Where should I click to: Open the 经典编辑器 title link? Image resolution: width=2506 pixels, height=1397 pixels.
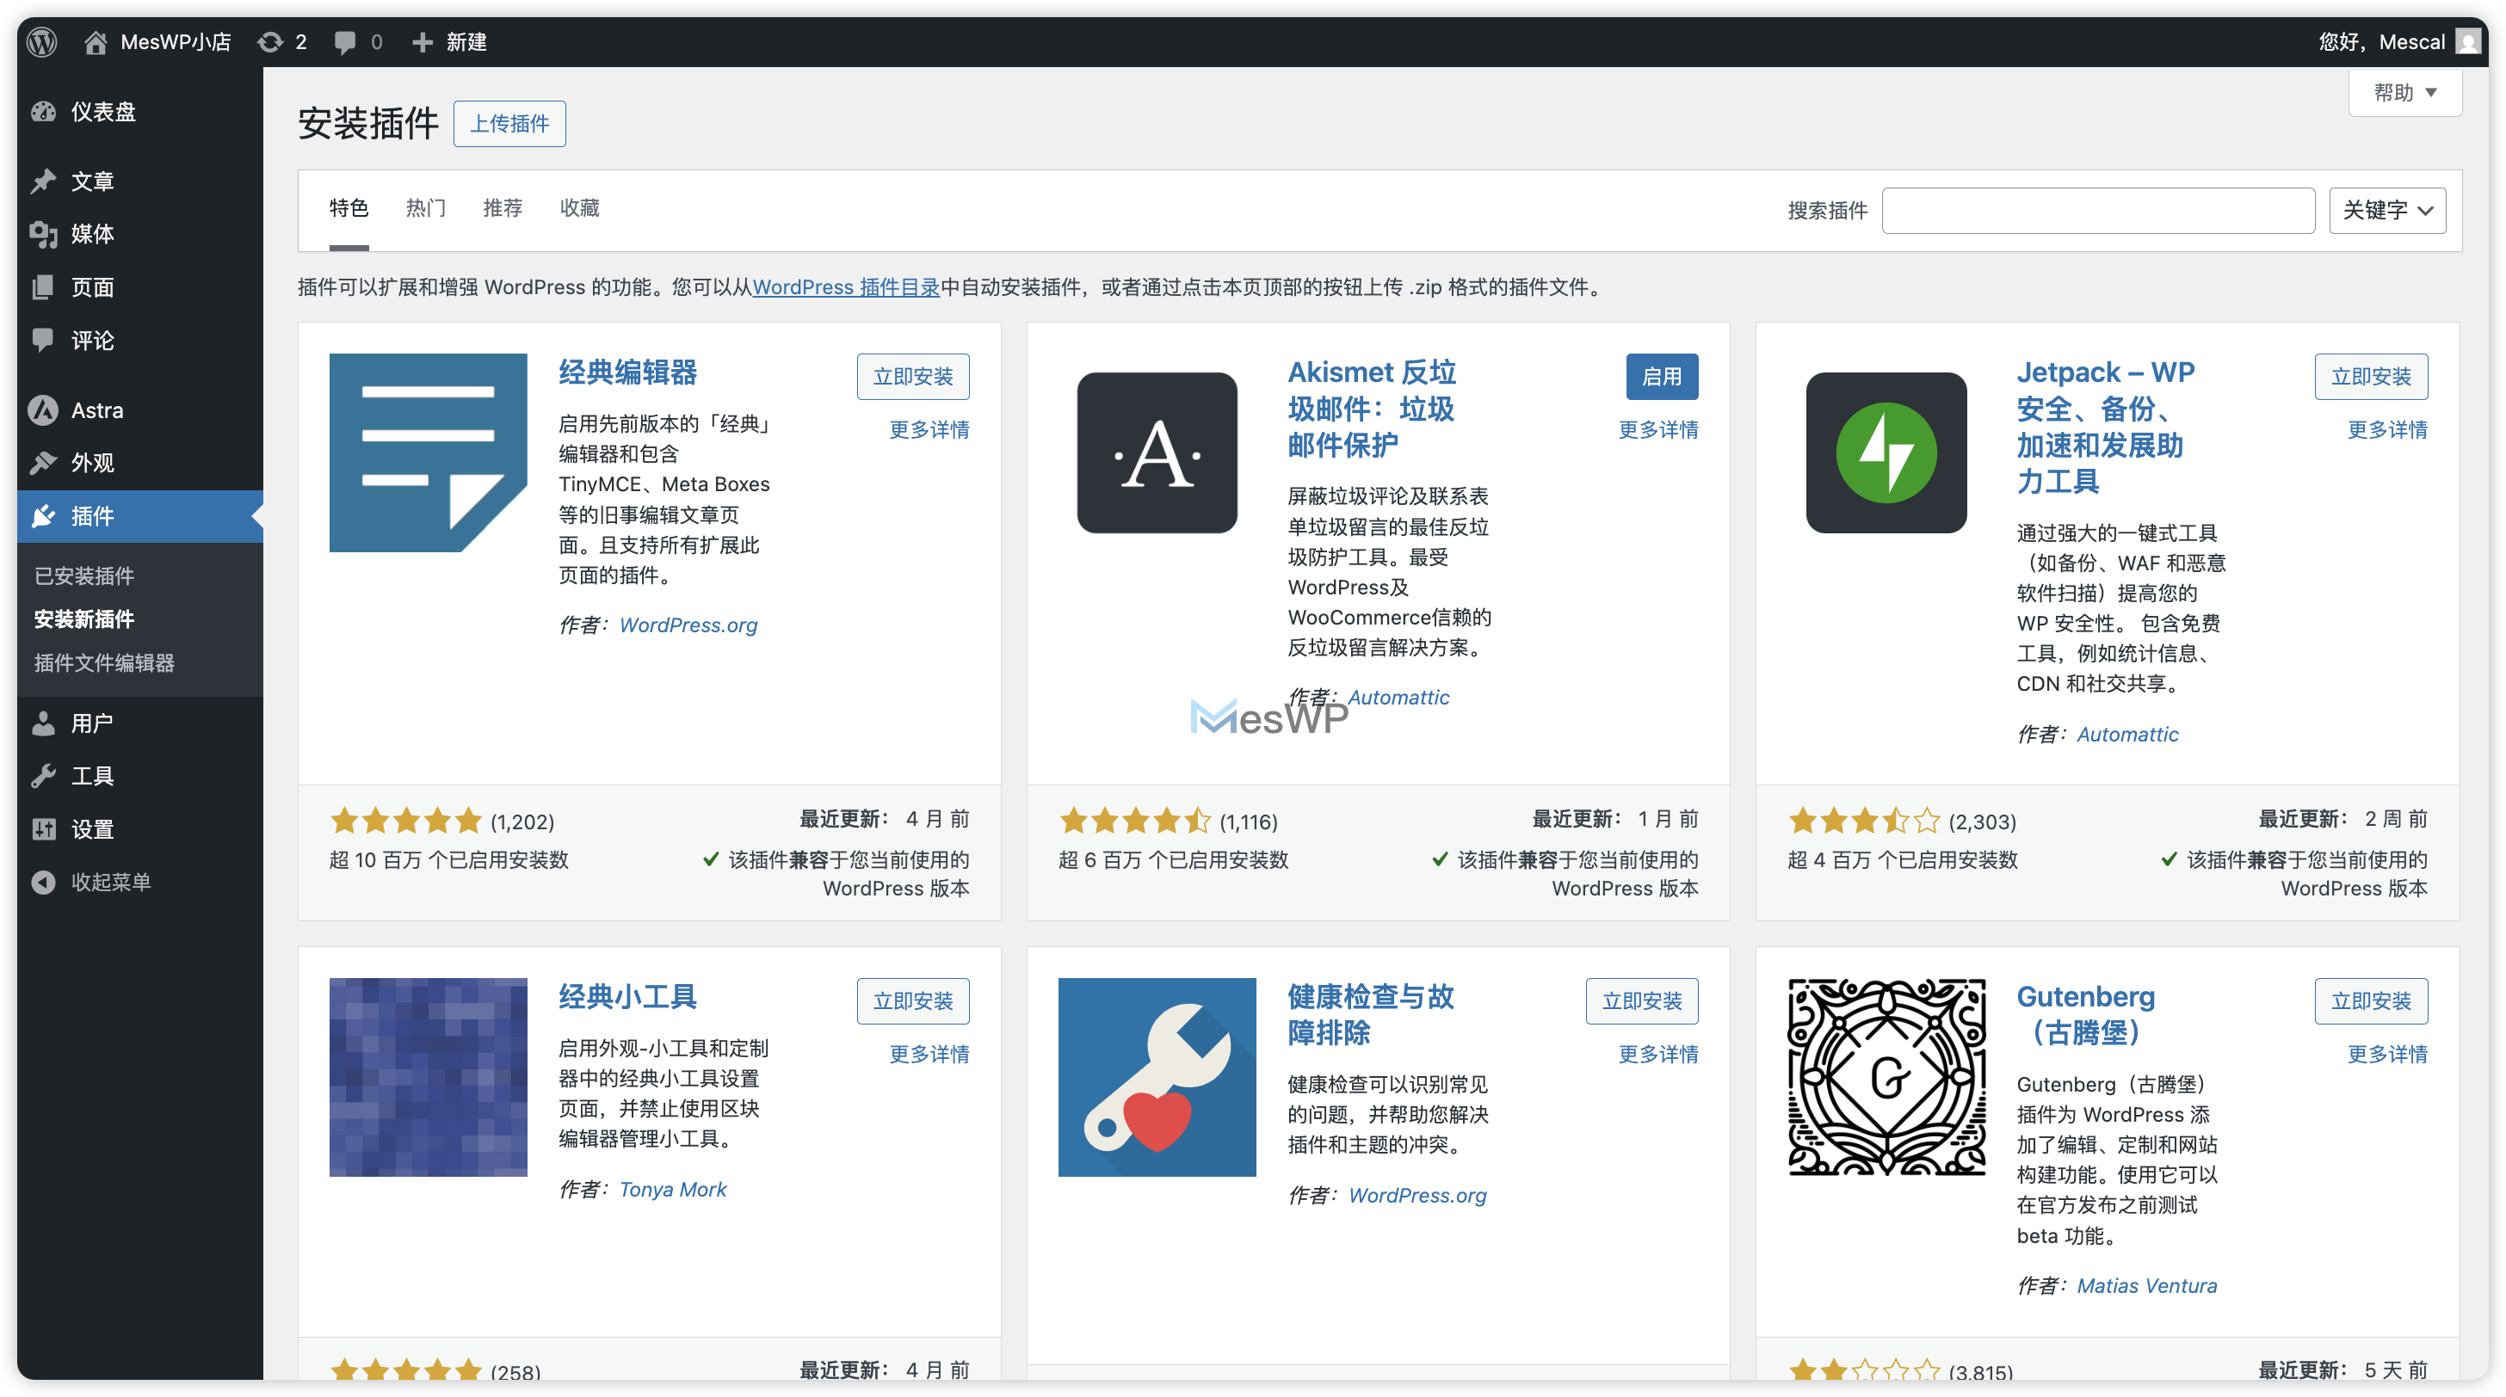pos(627,372)
